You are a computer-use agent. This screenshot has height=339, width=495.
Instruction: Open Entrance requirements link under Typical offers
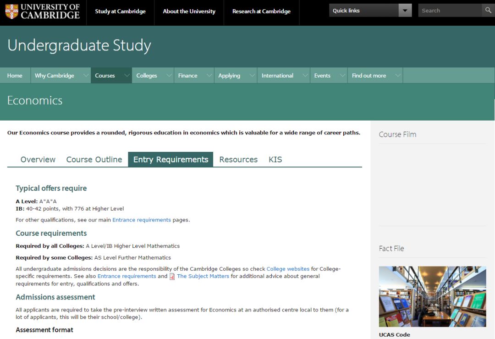tap(142, 220)
